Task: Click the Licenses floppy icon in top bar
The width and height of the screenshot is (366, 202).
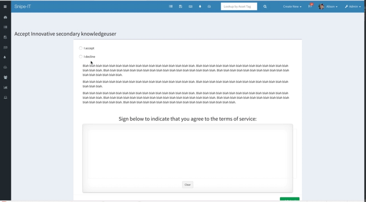Action: [181, 7]
